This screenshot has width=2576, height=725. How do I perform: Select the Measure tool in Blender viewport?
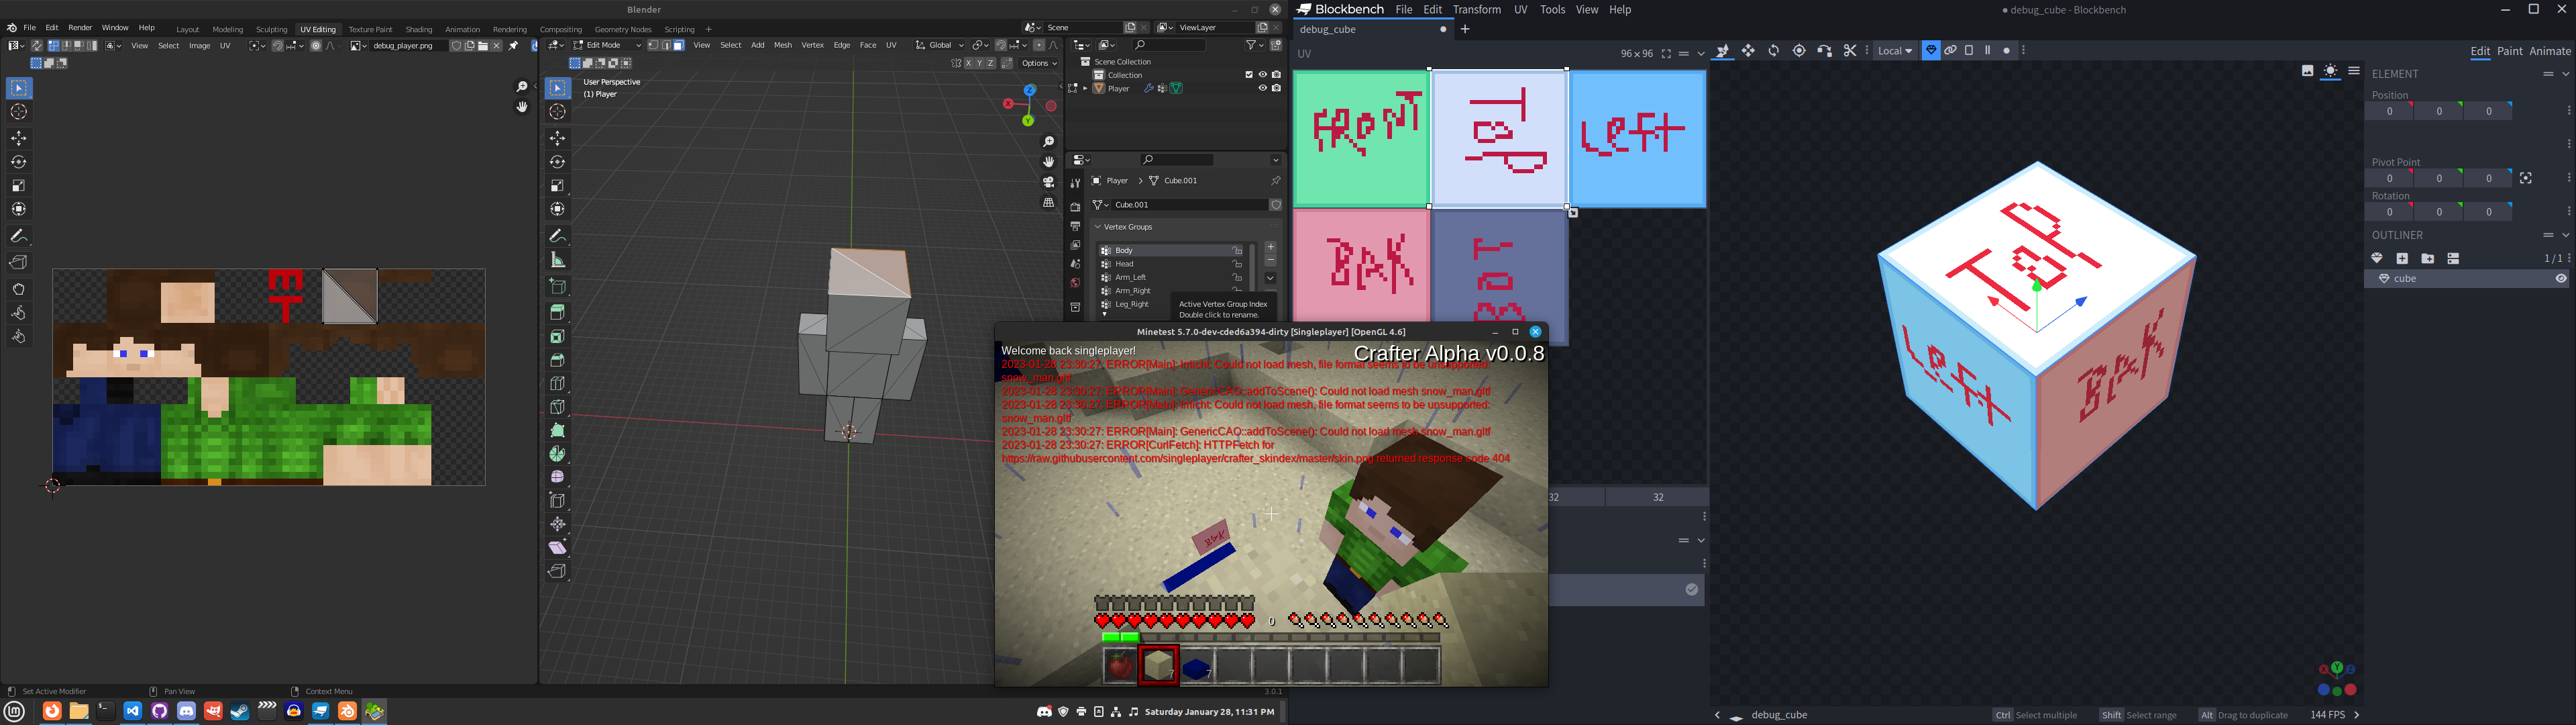click(x=558, y=260)
